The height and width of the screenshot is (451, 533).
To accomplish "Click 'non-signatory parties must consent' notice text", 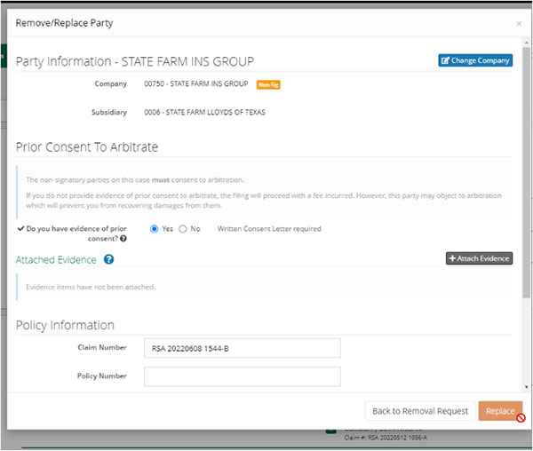I will tap(135, 180).
